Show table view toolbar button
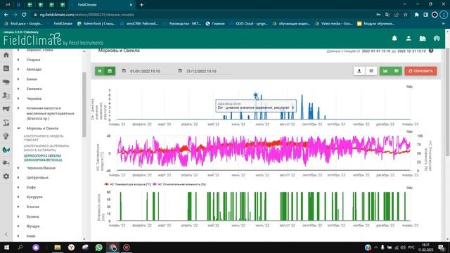This screenshot has height=253, width=450. click(371, 71)
